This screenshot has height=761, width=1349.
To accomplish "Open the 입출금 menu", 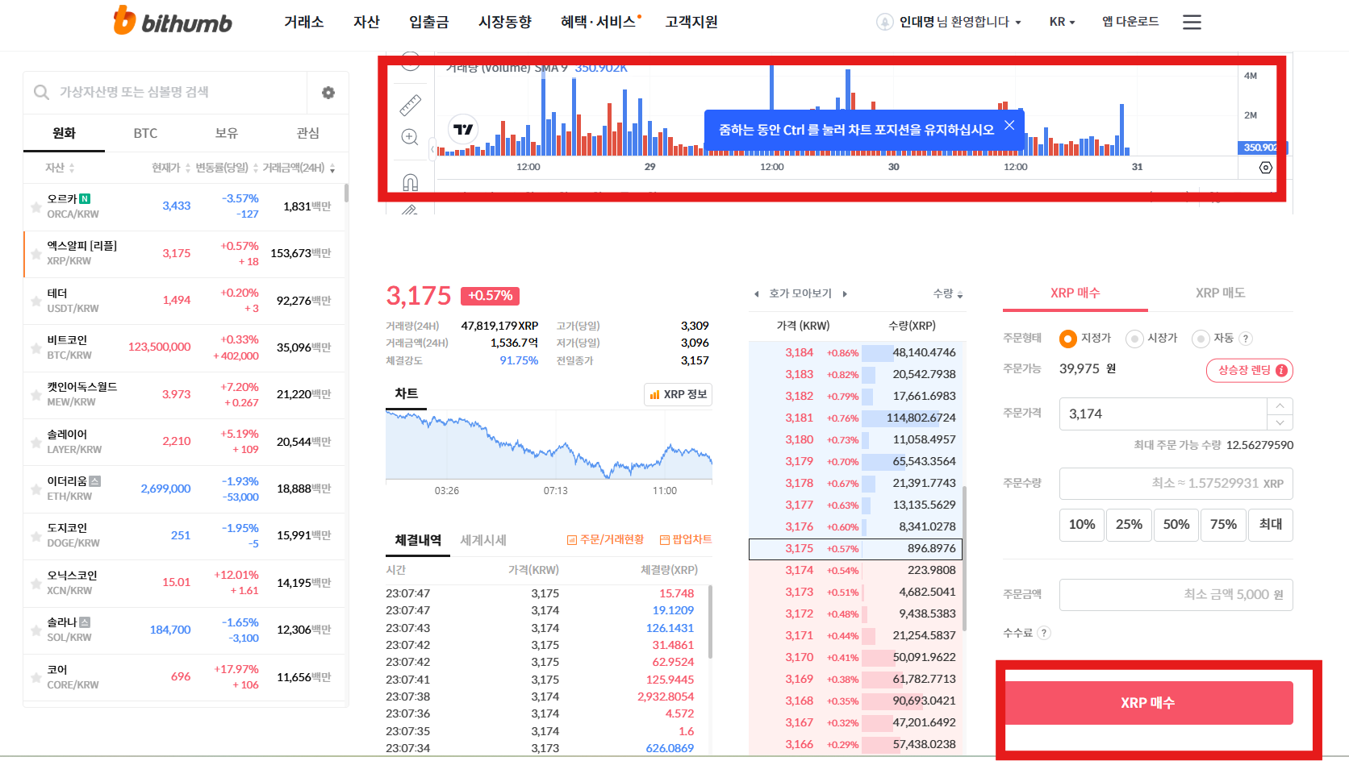I will 428,22.
